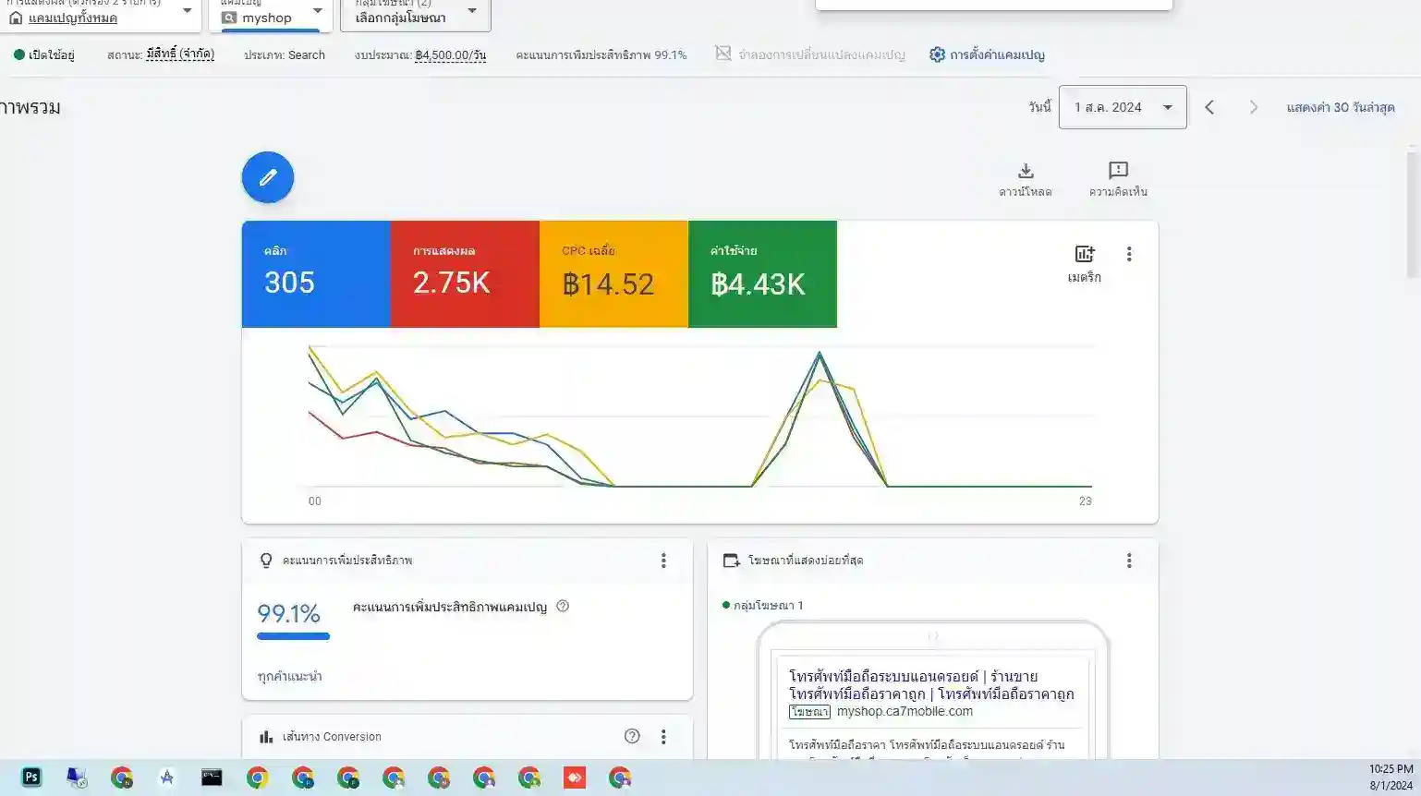Open the three-dot menu for โฆษณาที่แสดงบ่อยที่สุด
Image resolution: width=1421 pixels, height=796 pixels.
1128,560
